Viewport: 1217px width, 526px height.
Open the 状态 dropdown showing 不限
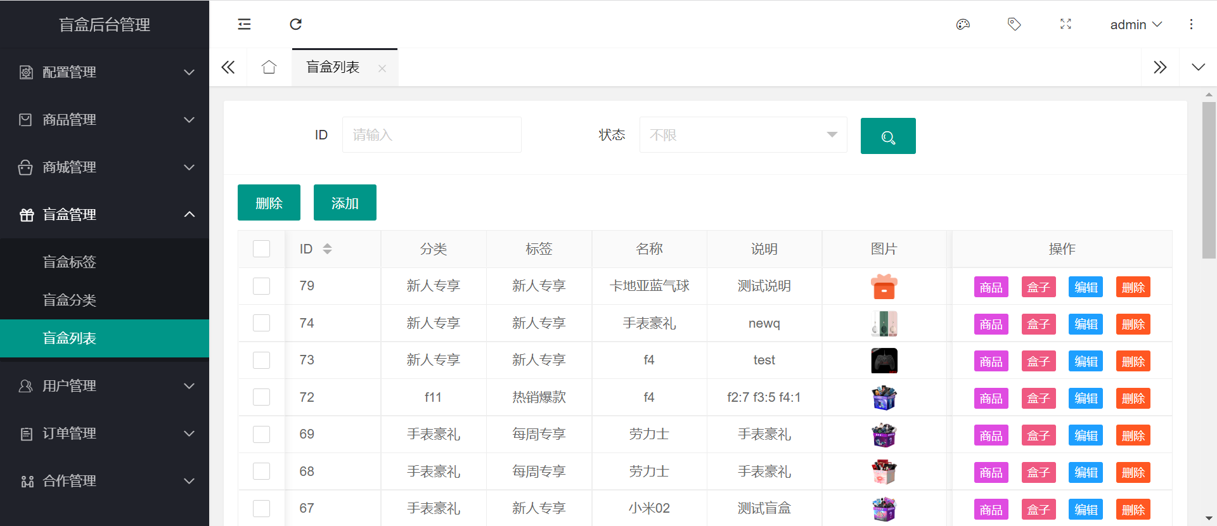(x=743, y=135)
